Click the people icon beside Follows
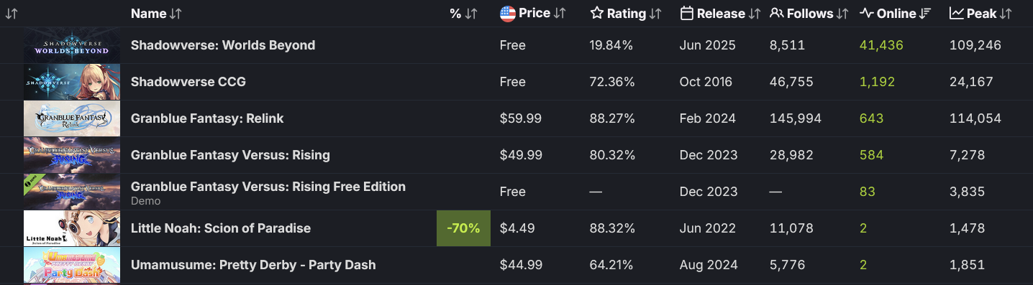Image resolution: width=1033 pixels, height=285 pixels. coord(776,13)
